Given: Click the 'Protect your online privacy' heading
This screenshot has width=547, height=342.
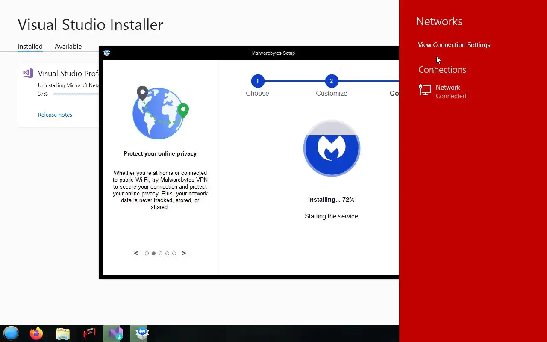Looking at the screenshot, I should click(160, 153).
